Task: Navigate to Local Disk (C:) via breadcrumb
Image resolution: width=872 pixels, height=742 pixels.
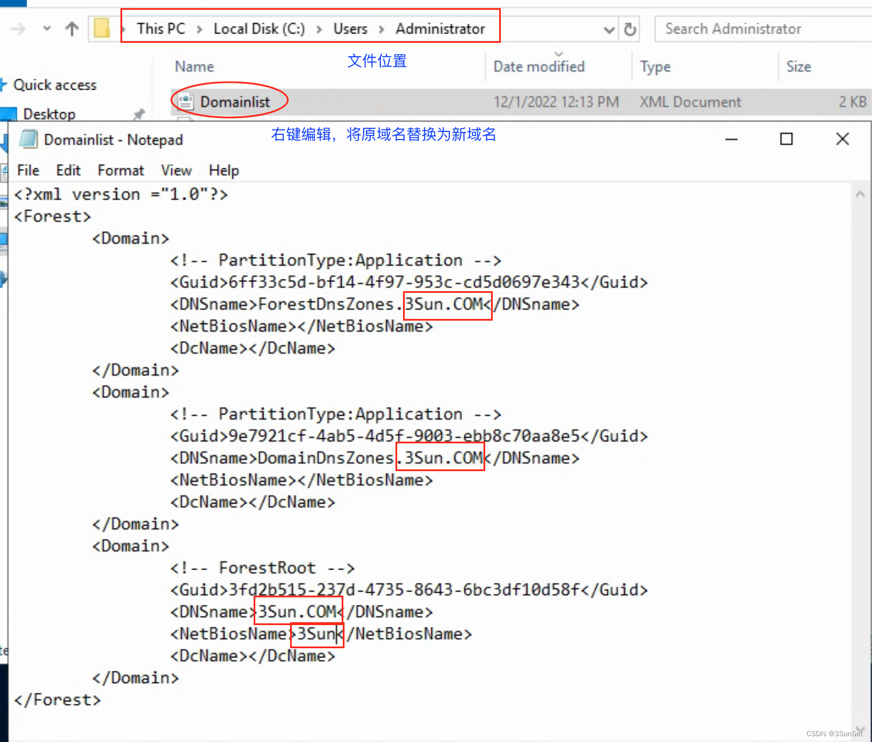Action: tap(259, 28)
